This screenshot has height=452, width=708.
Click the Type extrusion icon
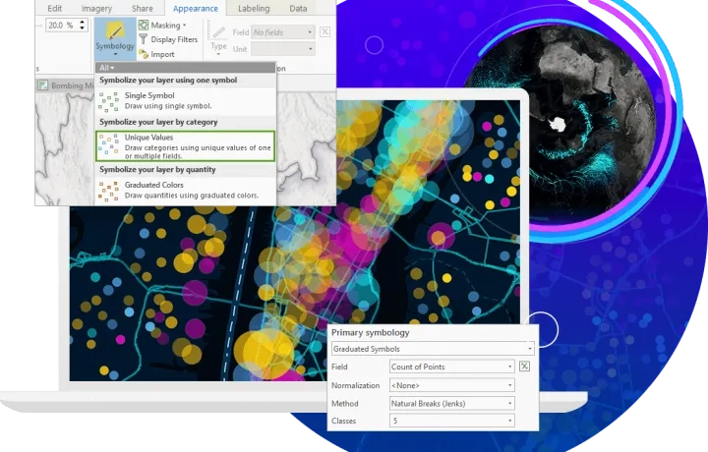[x=219, y=32]
